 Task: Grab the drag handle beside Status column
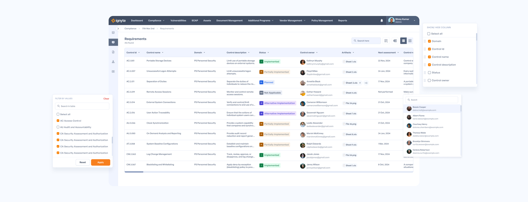coord(425,73)
